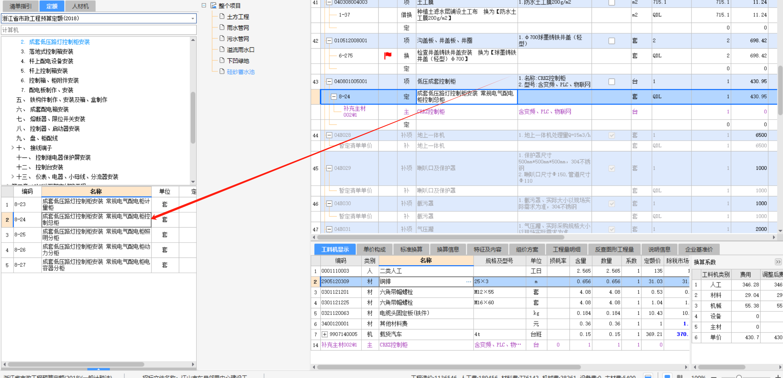Open the 特征及内容 tab
The height and width of the screenshot is (378, 783).
point(487,249)
